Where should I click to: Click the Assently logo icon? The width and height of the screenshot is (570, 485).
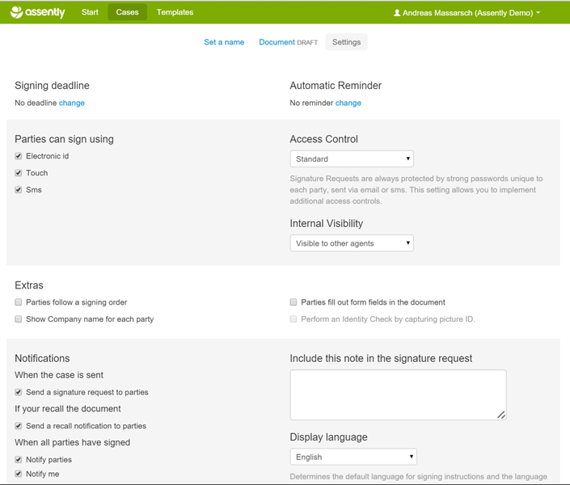pos(18,12)
